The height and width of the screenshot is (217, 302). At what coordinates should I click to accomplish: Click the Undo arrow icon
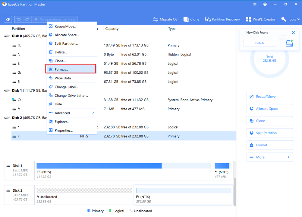[x=18, y=19]
